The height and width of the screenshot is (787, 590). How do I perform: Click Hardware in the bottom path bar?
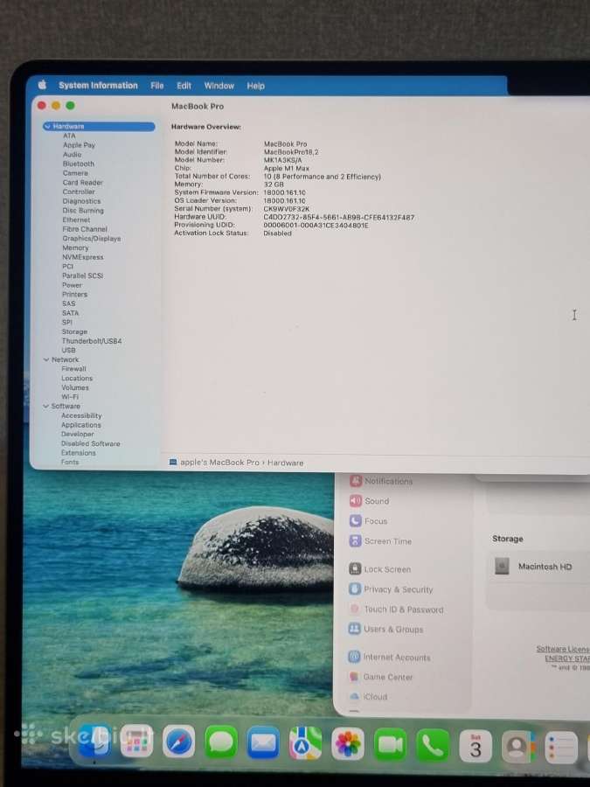pos(285,463)
